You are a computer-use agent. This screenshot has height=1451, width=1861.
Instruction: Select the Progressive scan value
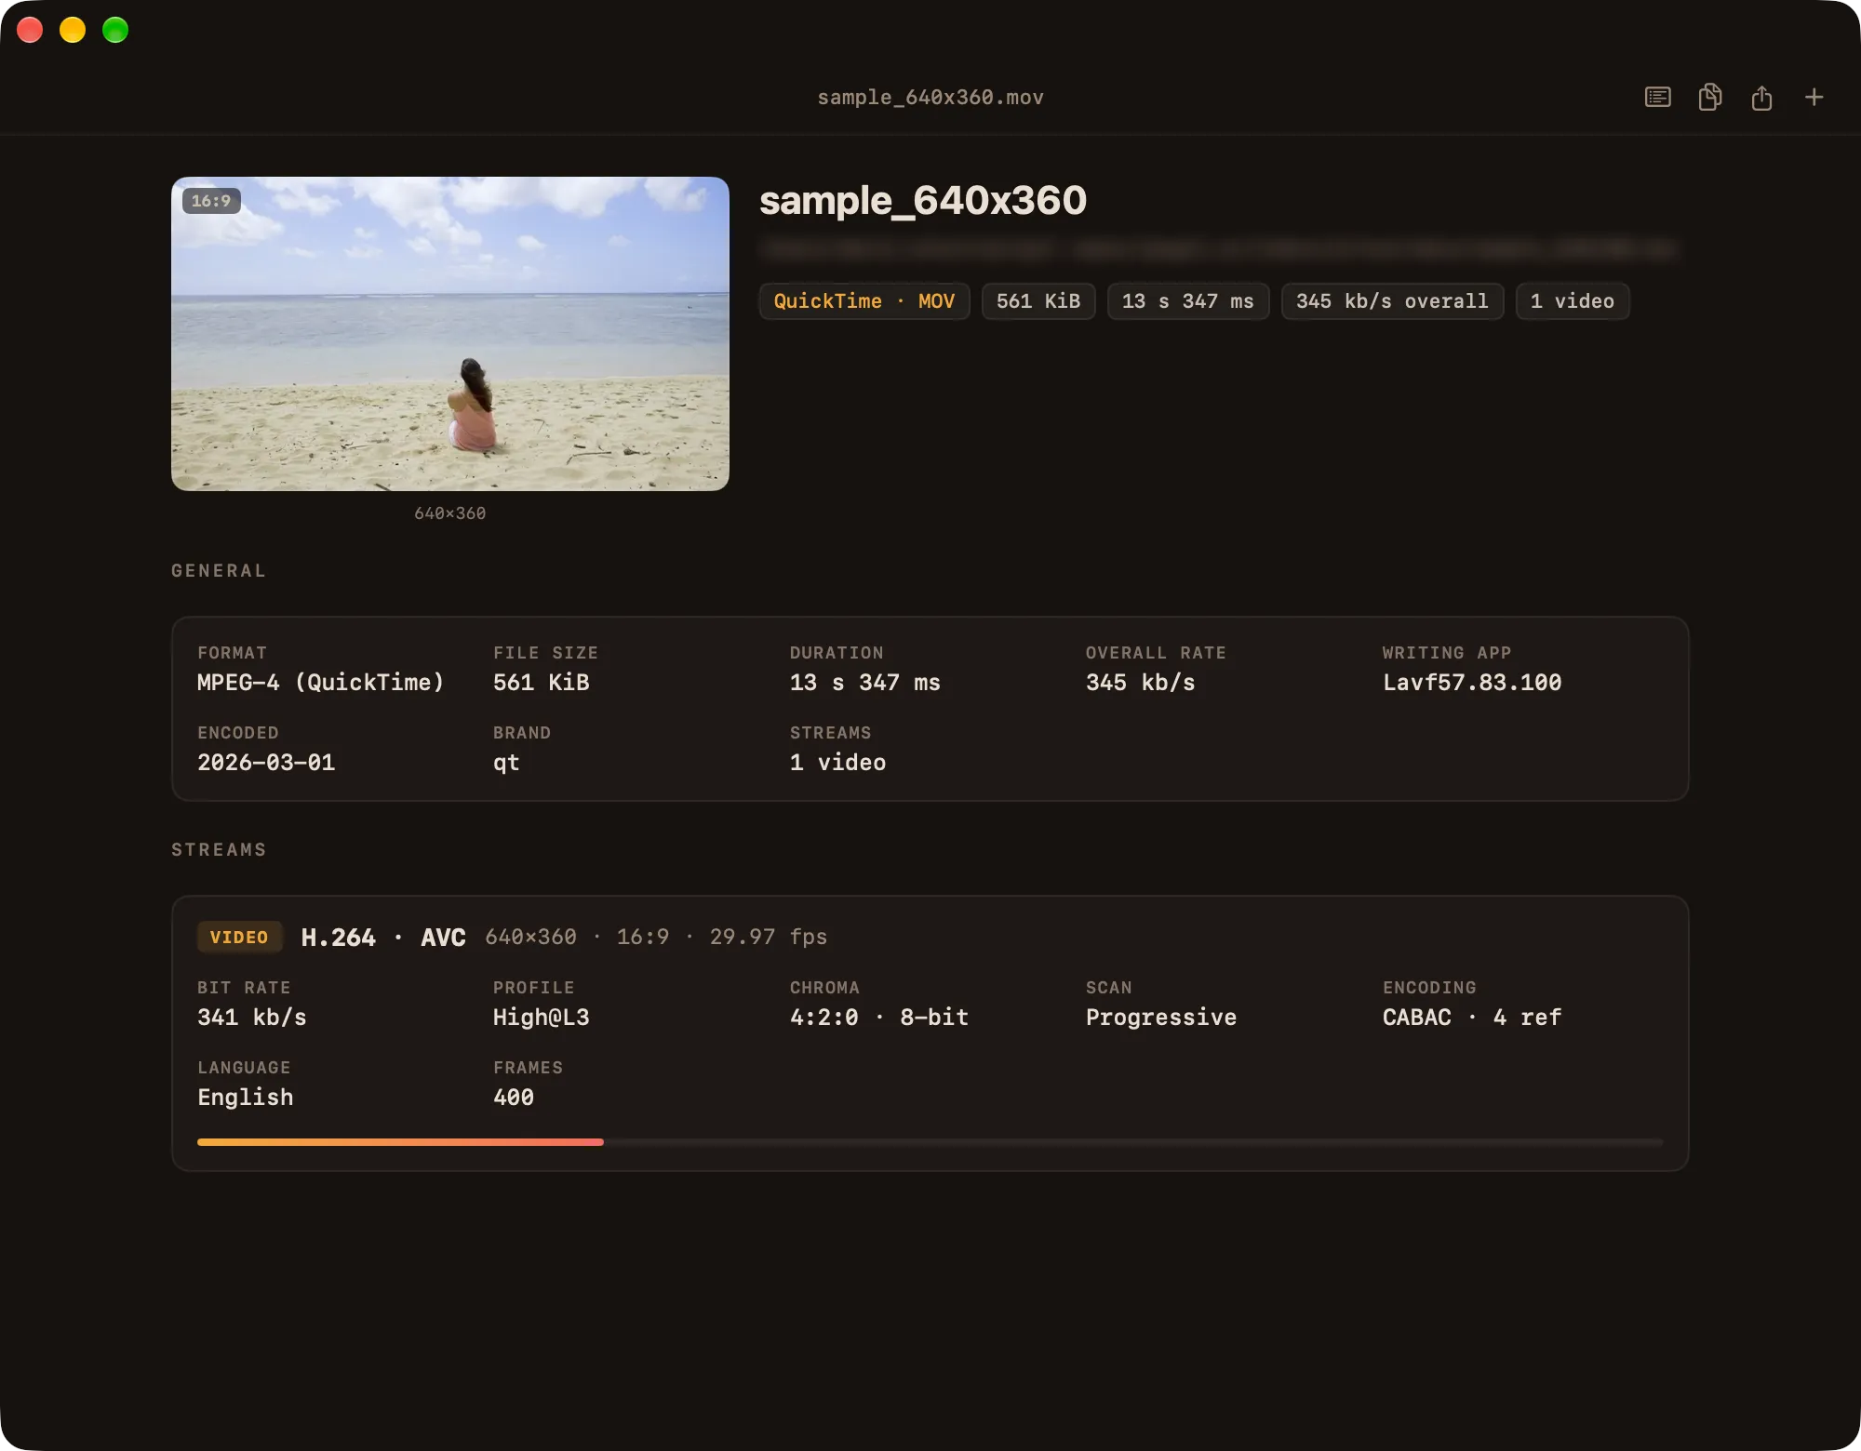click(1161, 1017)
